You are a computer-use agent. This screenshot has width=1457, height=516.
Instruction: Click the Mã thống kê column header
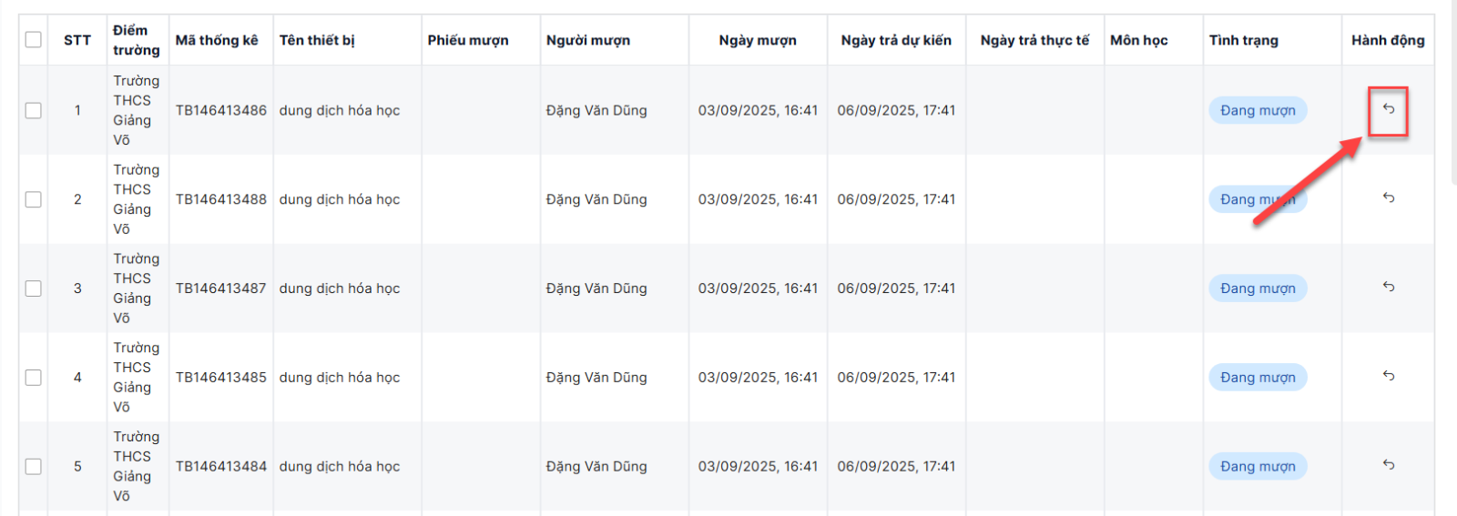(x=217, y=40)
